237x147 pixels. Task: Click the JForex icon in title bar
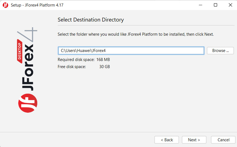[x=5, y=5]
